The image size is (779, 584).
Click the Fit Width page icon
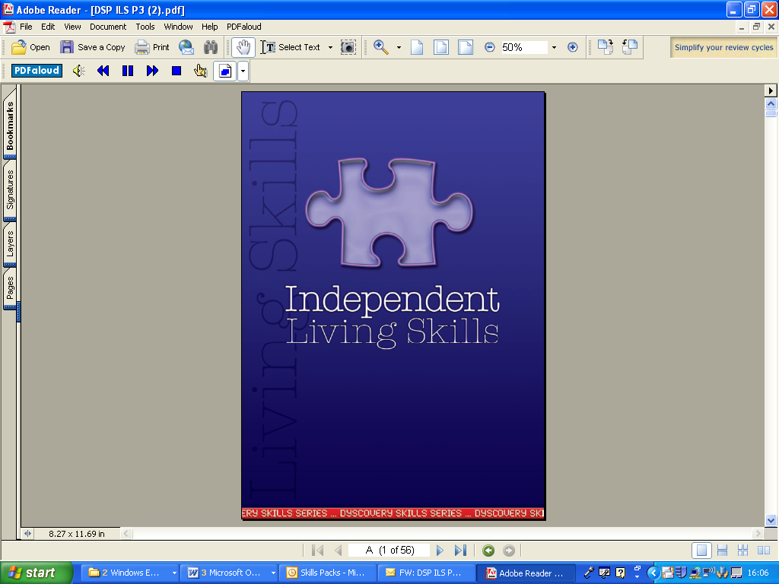465,47
